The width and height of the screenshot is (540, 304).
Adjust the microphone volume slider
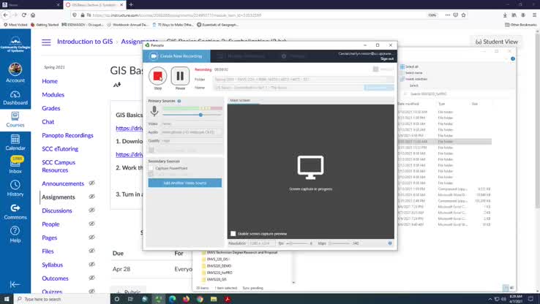(x=200, y=115)
